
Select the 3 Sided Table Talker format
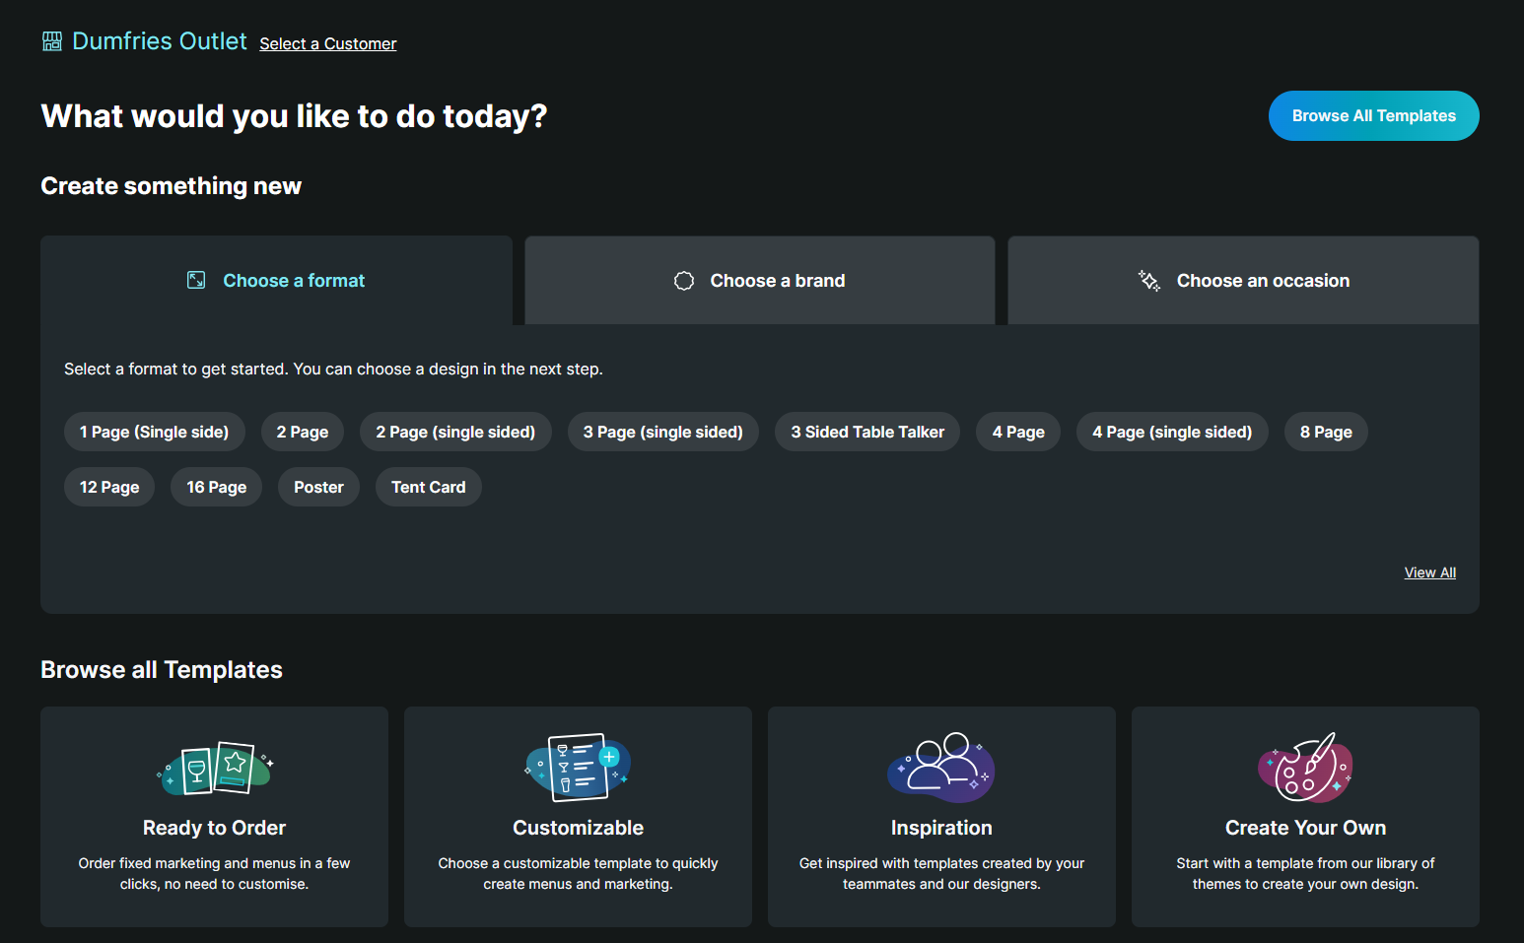coord(866,432)
